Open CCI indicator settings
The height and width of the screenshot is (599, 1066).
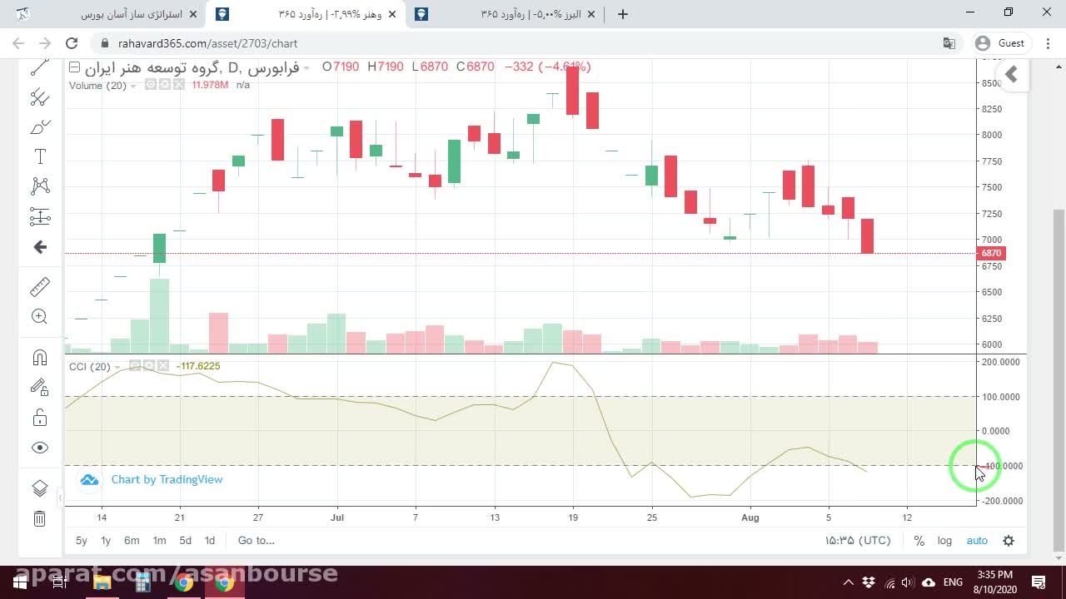point(148,366)
